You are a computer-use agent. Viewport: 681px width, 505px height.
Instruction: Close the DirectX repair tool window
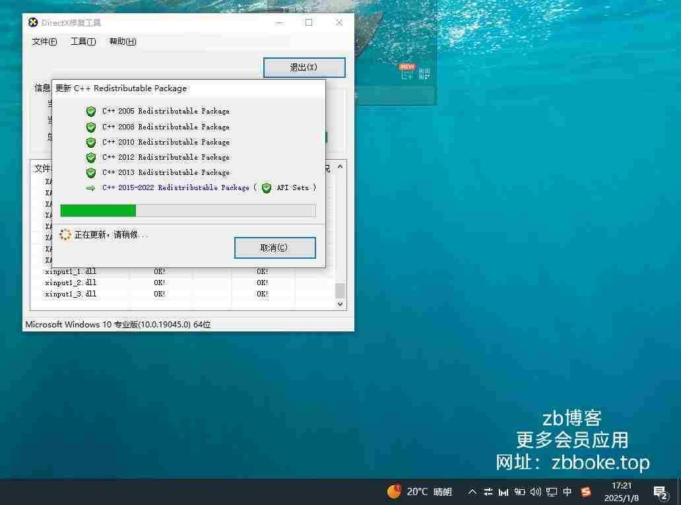(x=339, y=22)
